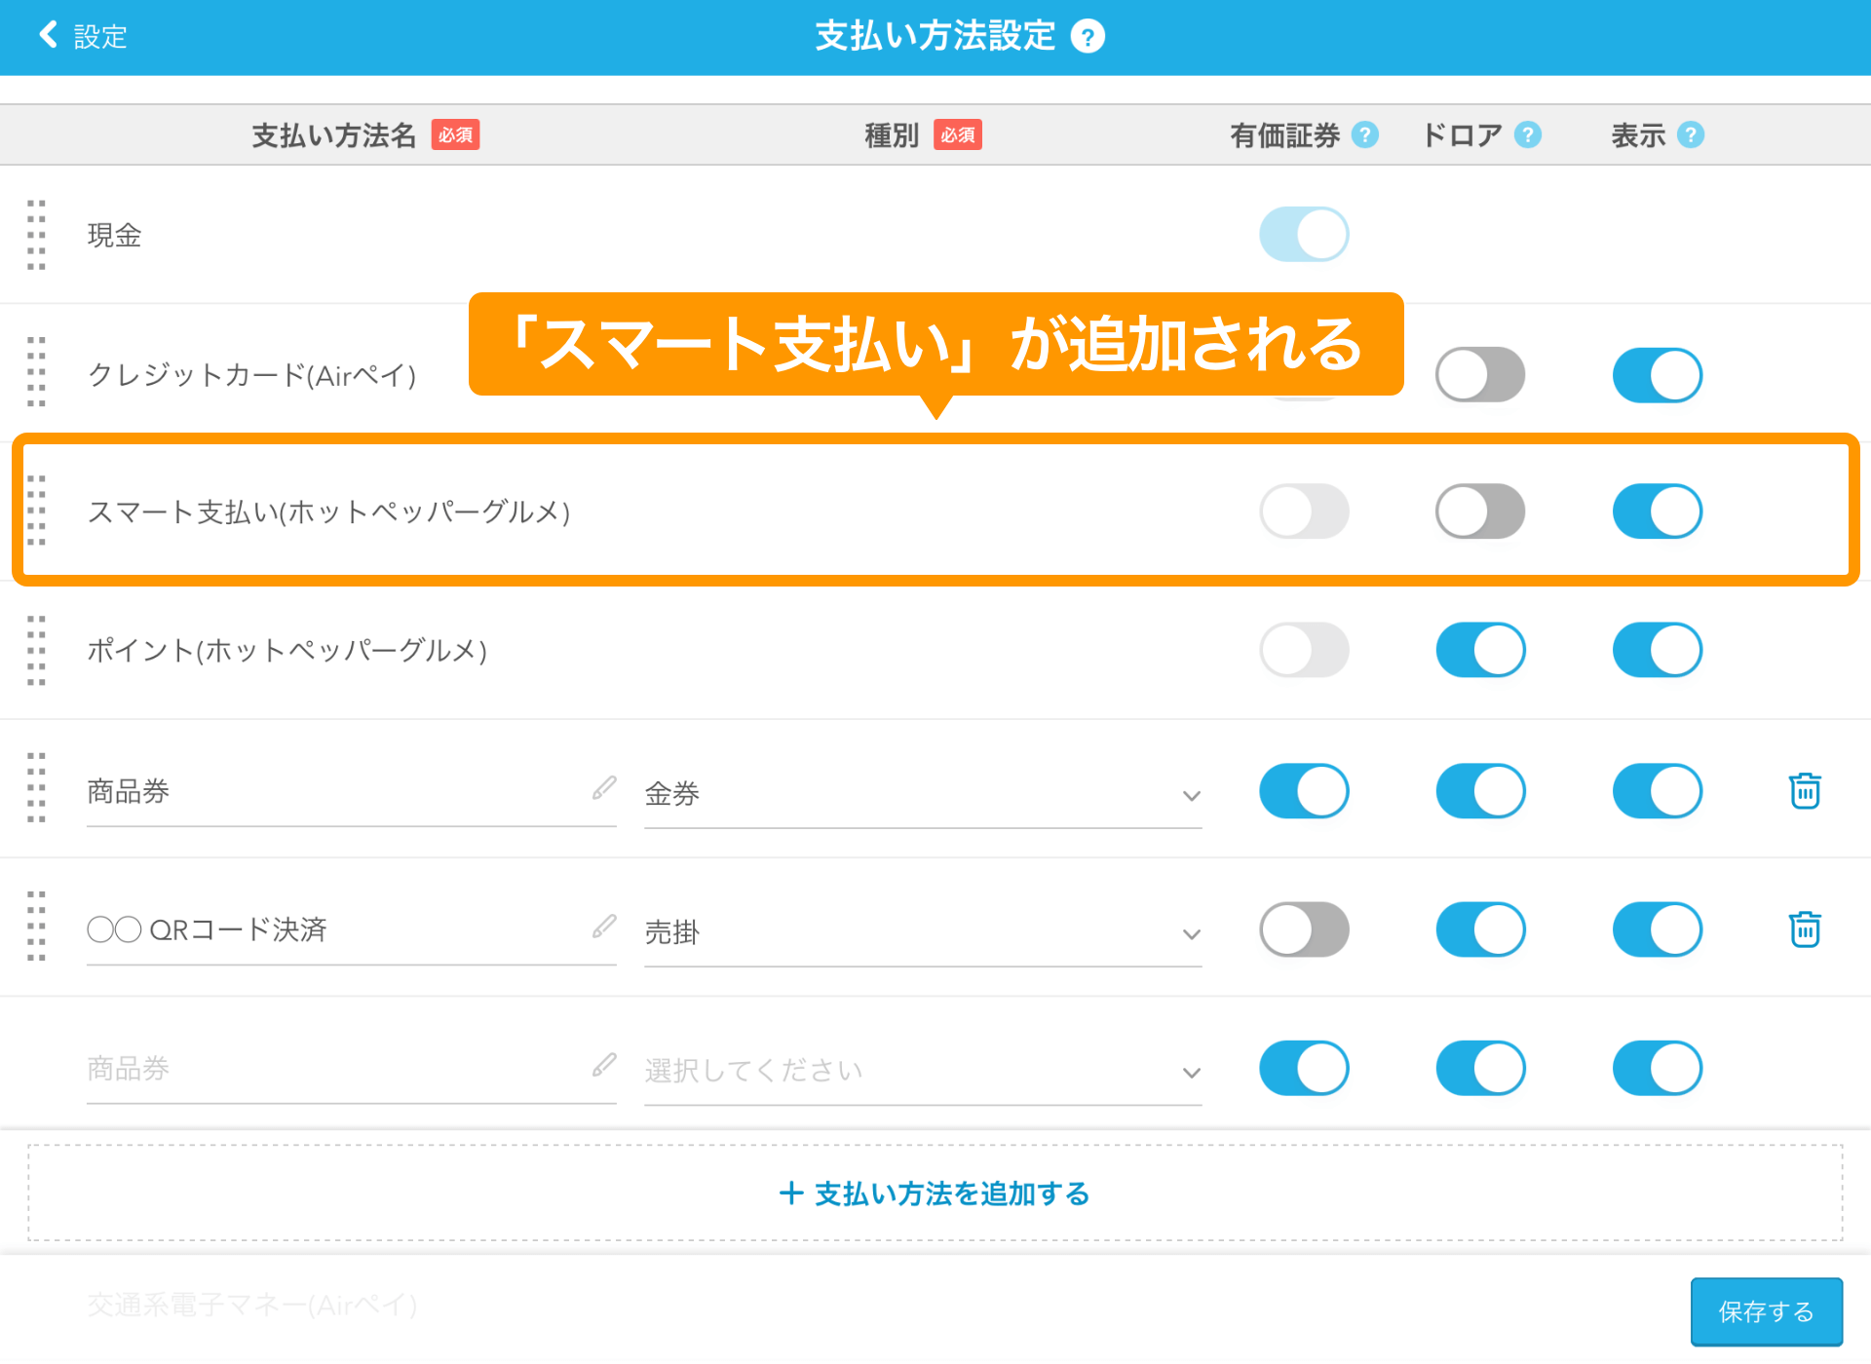Click the help icon beside ドロア column
The width and height of the screenshot is (1871, 1364).
coord(1526,135)
